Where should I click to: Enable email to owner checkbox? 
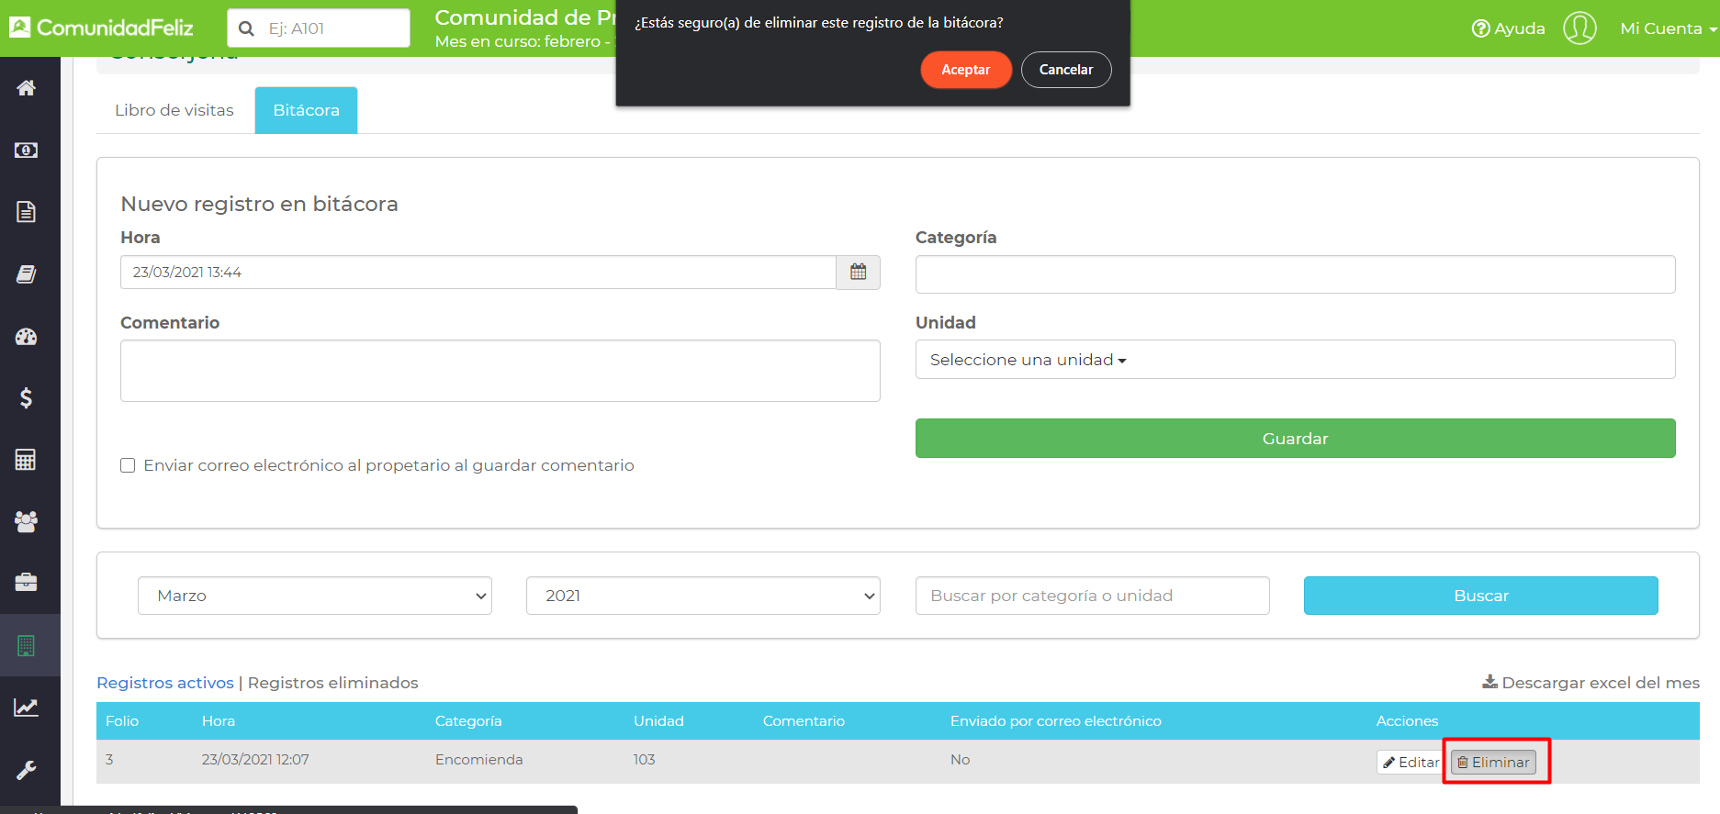[128, 465]
